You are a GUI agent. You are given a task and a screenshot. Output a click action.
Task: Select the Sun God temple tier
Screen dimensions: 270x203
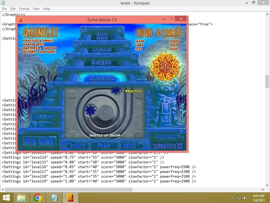click(102, 36)
